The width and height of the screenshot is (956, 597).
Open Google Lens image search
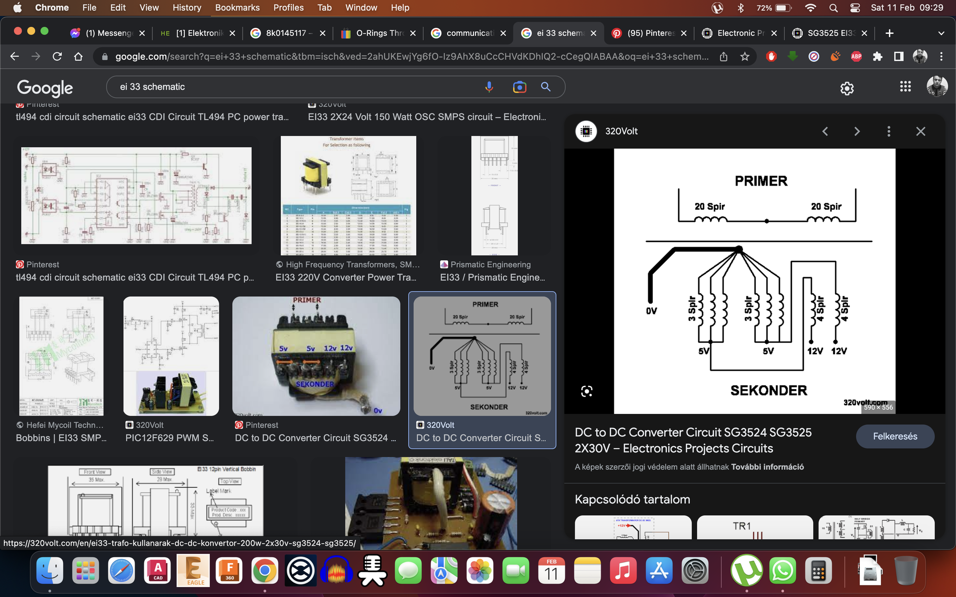tap(519, 87)
